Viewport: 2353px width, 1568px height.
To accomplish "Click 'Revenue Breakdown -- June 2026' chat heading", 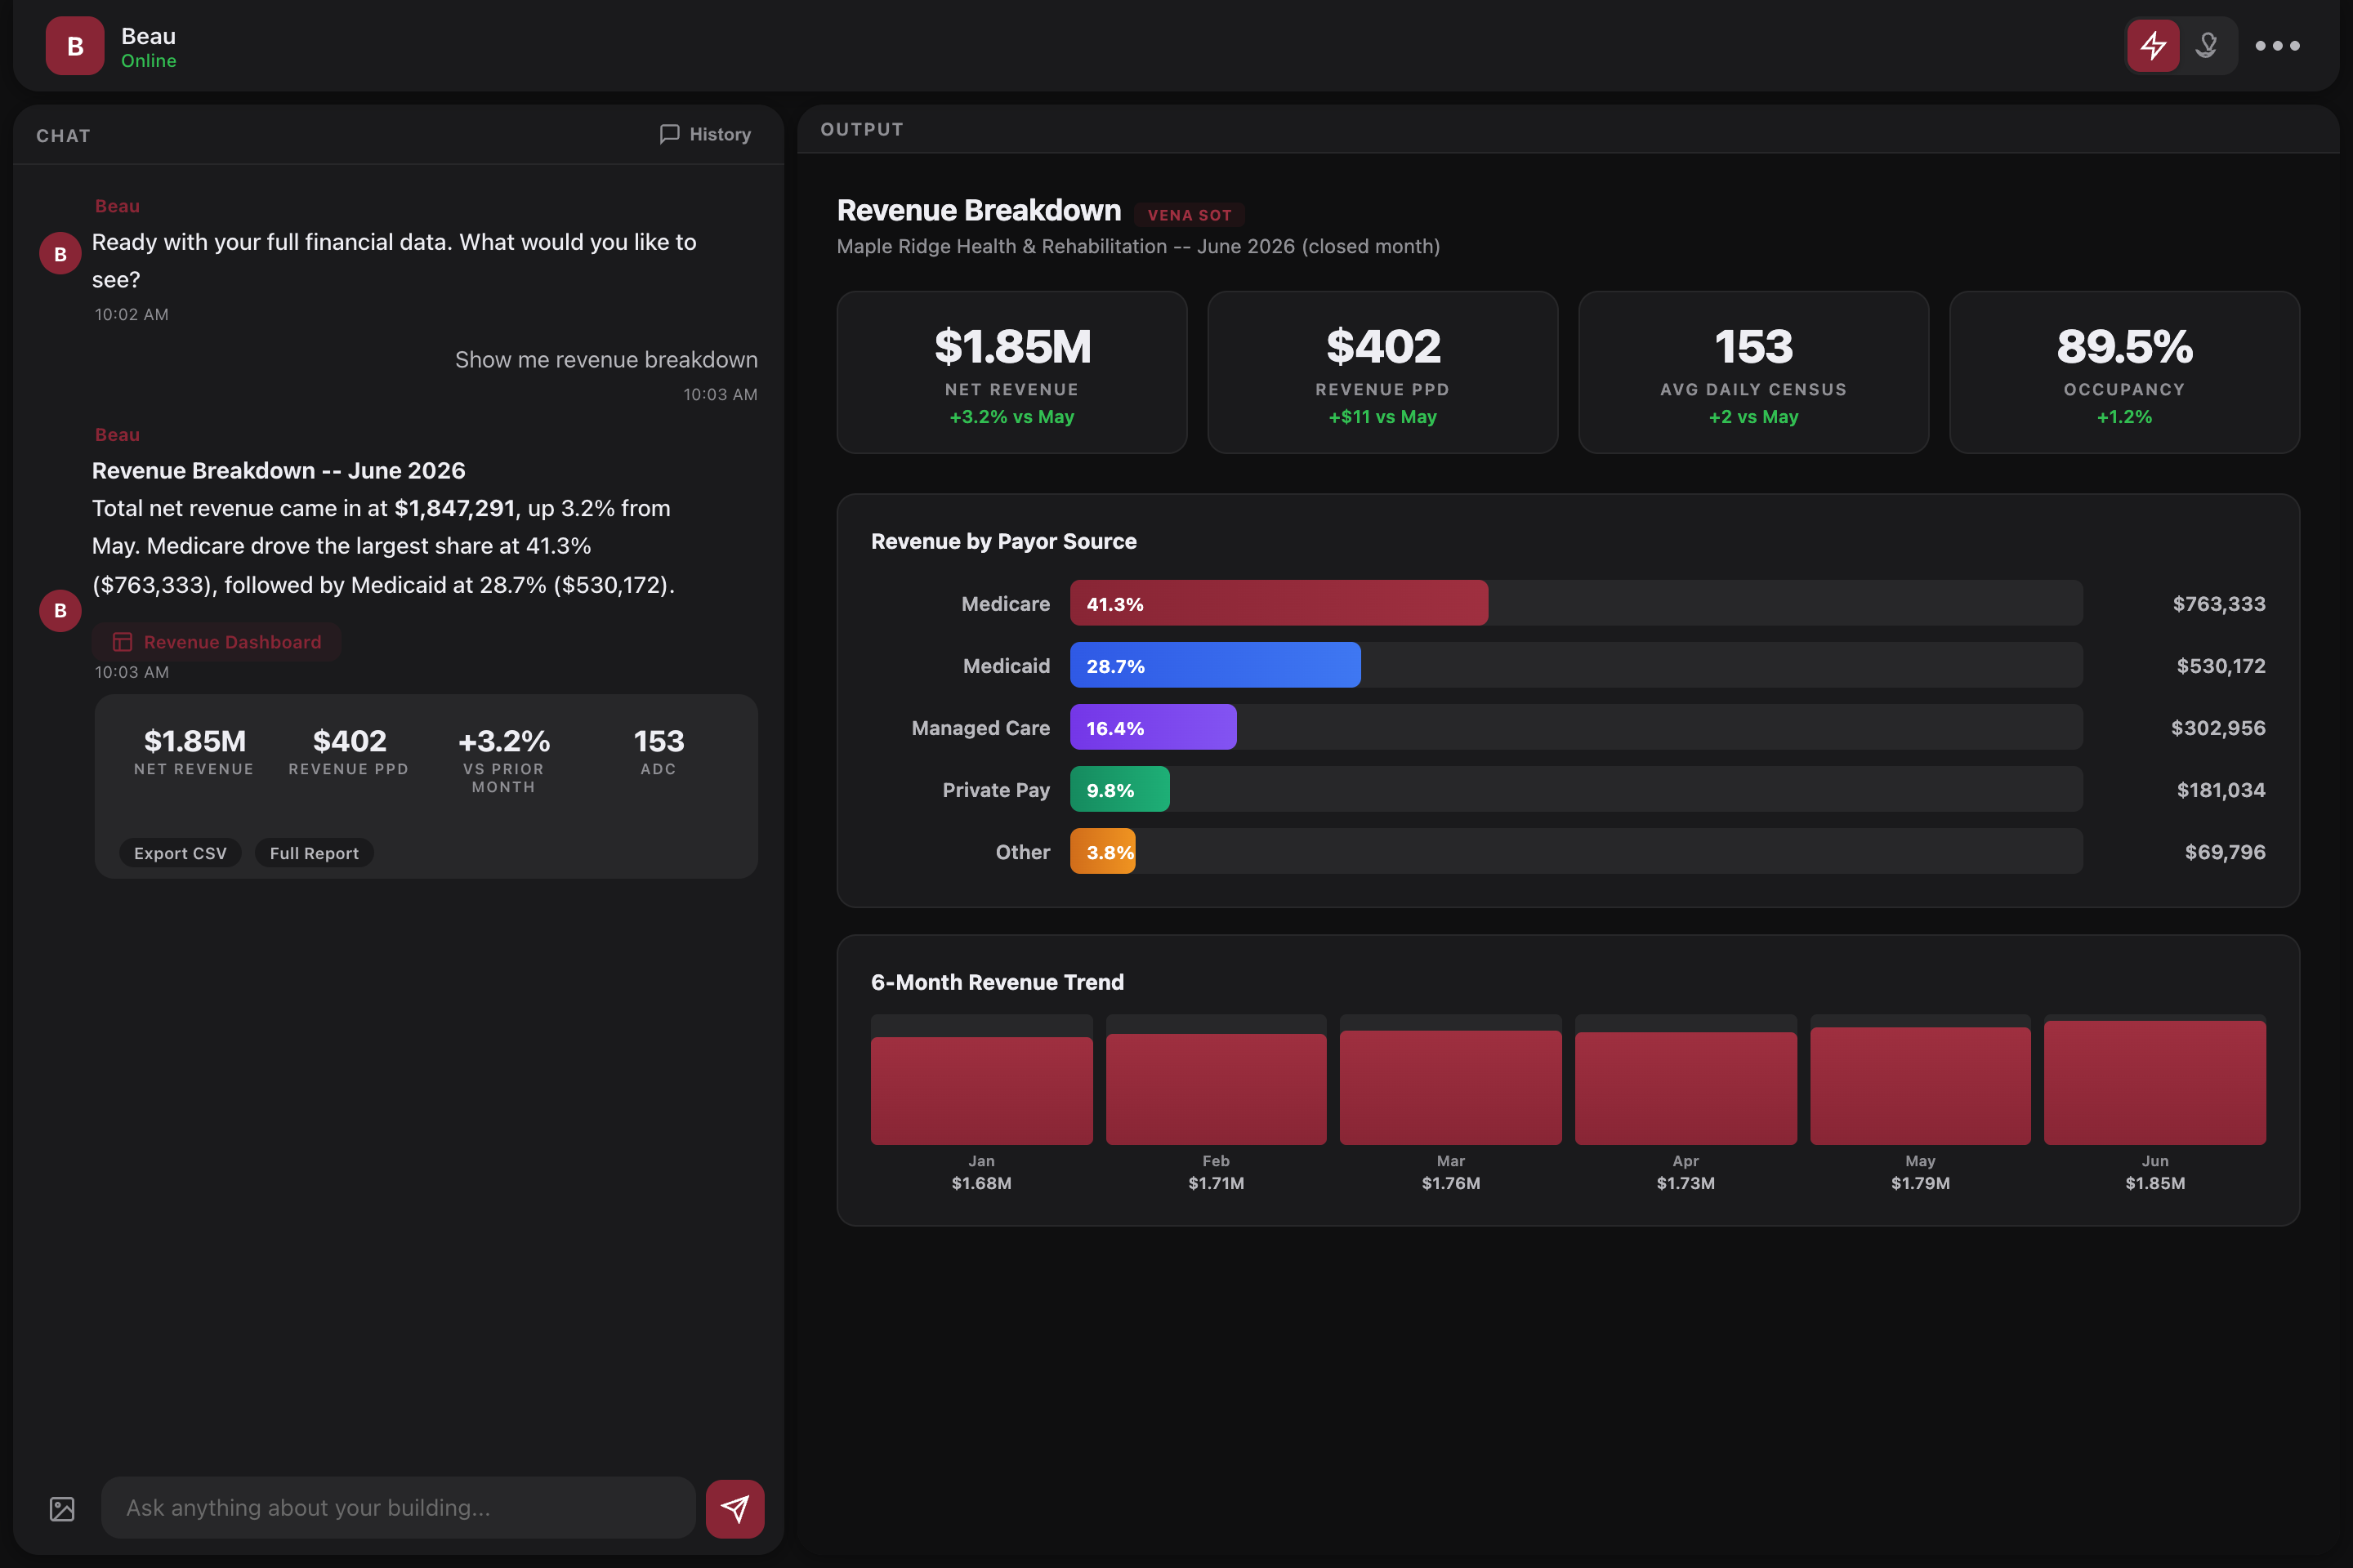I will (x=278, y=470).
